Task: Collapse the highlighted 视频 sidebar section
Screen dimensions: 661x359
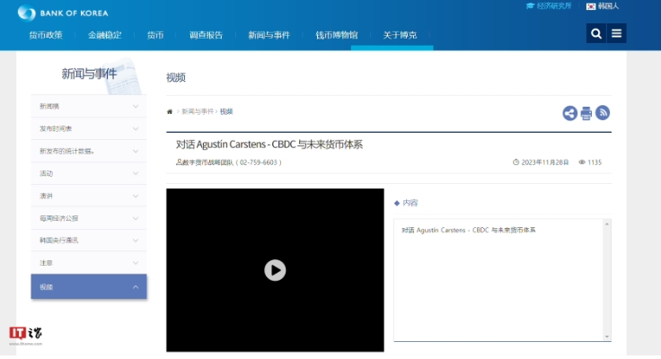Action: [88, 286]
